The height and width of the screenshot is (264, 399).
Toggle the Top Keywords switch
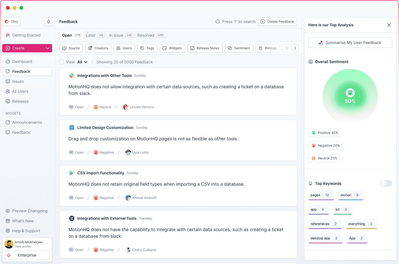(386, 183)
